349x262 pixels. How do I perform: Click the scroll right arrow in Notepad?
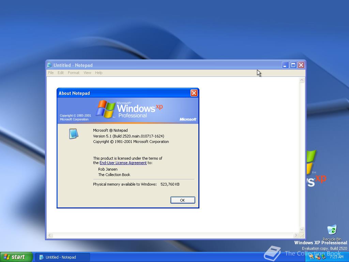[296, 235]
